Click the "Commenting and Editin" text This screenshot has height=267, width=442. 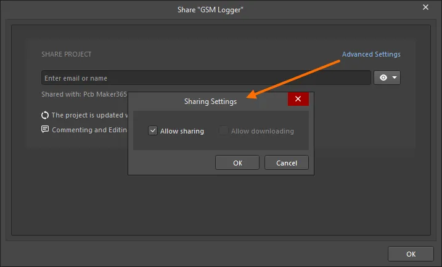(x=89, y=130)
